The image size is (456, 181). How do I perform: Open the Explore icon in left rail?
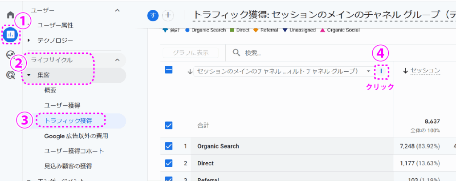10,55
